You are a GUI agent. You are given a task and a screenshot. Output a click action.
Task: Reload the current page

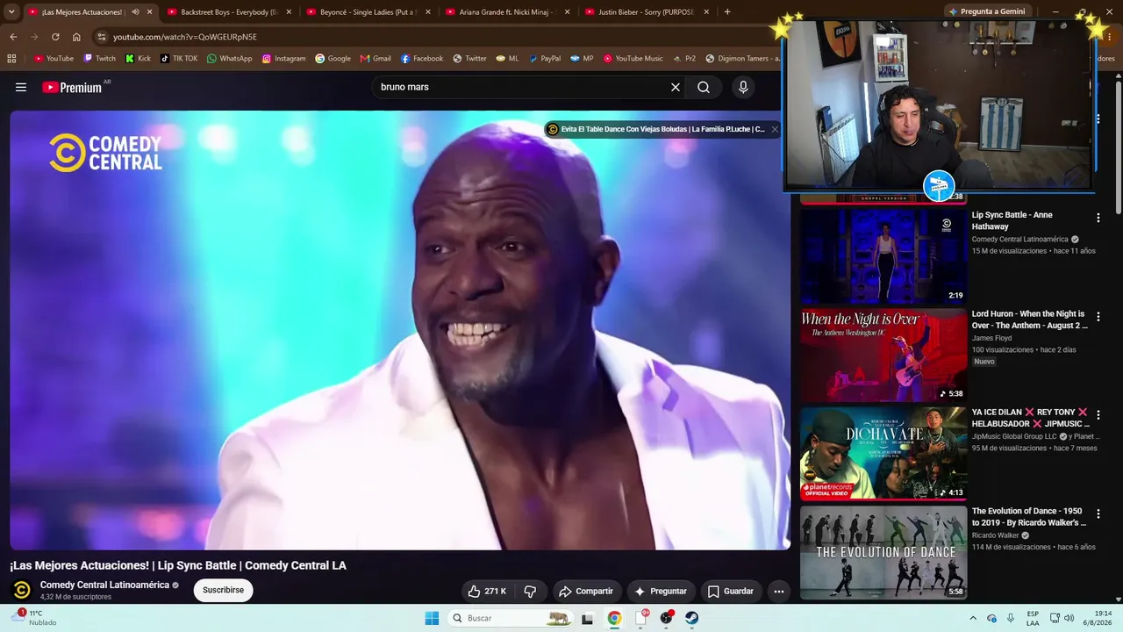pyautogui.click(x=55, y=37)
